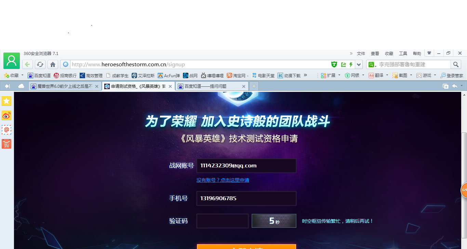The image size is (467, 249).
Task: Open the 查看 menu
Action: pos(375,54)
